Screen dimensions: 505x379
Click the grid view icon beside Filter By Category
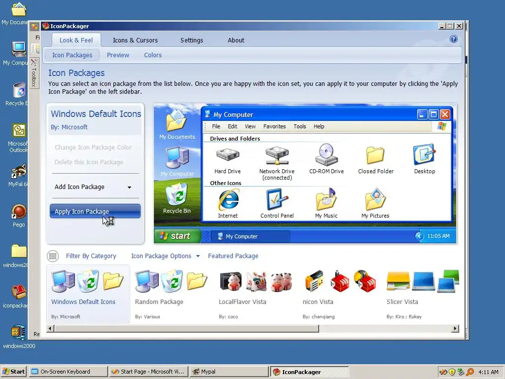pos(53,256)
